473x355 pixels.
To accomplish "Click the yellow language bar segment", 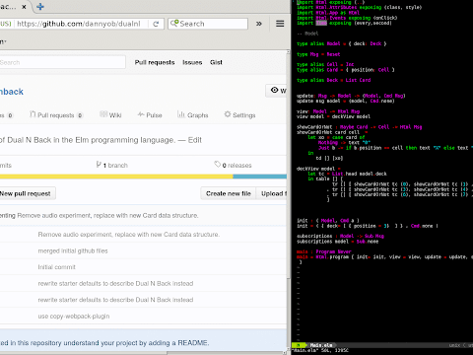I will (x=116, y=177).
